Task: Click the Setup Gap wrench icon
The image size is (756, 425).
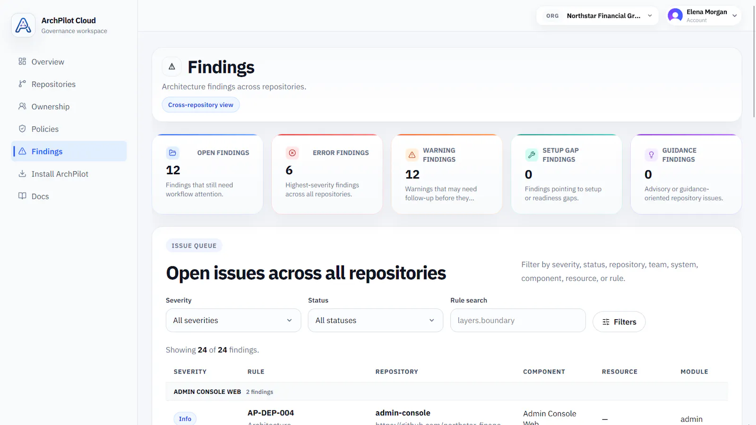Action: coord(532,155)
